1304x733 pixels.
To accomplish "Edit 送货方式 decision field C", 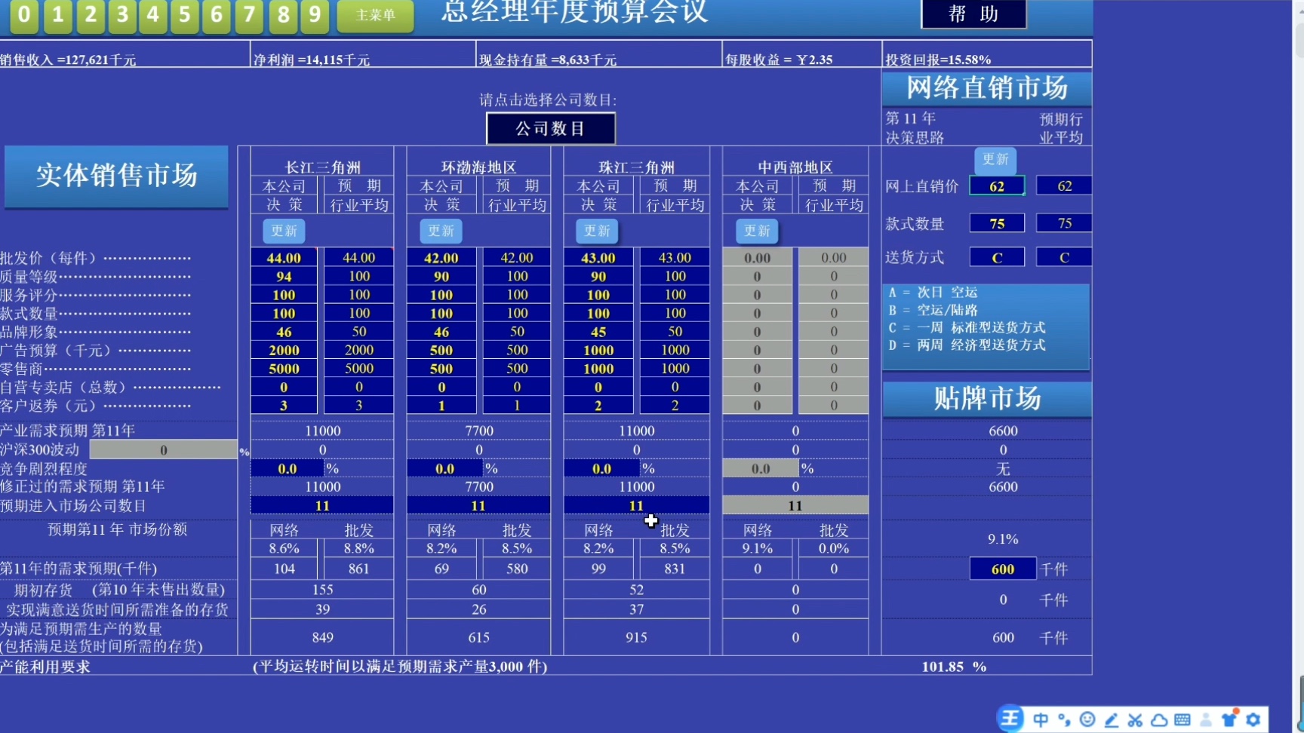I will [997, 258].
